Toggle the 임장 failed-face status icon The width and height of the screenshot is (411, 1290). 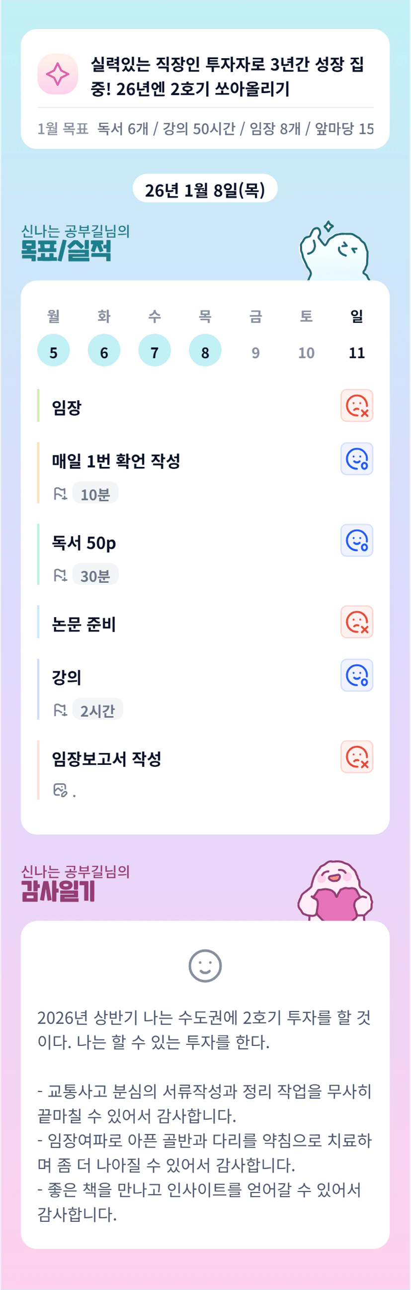(x=356, y=406)
